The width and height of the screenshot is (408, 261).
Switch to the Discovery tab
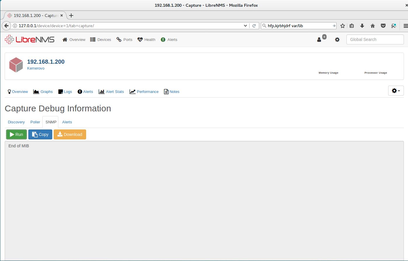click(16, 122)
